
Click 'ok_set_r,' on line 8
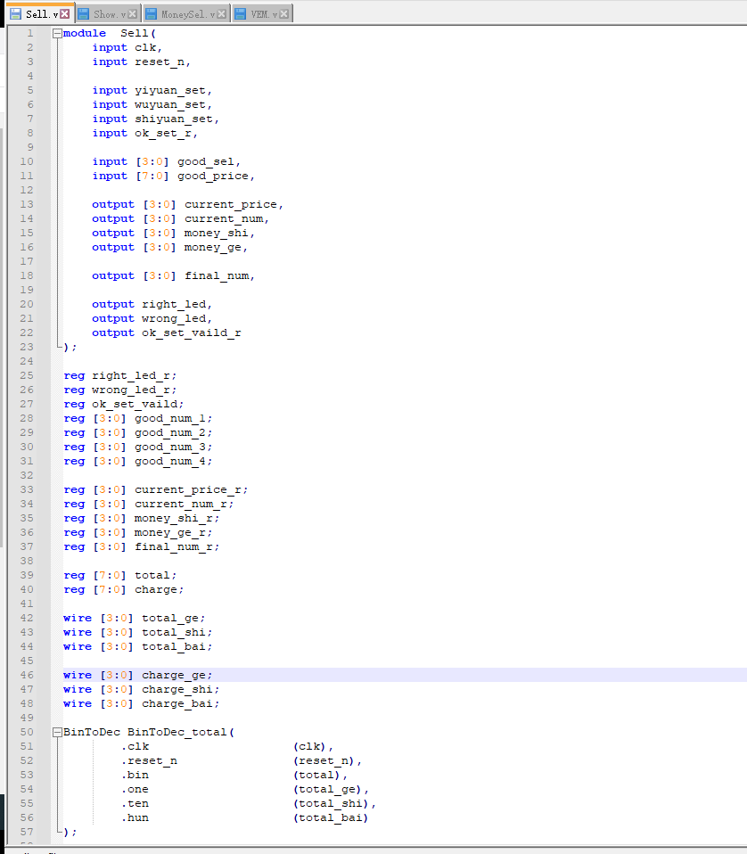[x=166, y=133]
